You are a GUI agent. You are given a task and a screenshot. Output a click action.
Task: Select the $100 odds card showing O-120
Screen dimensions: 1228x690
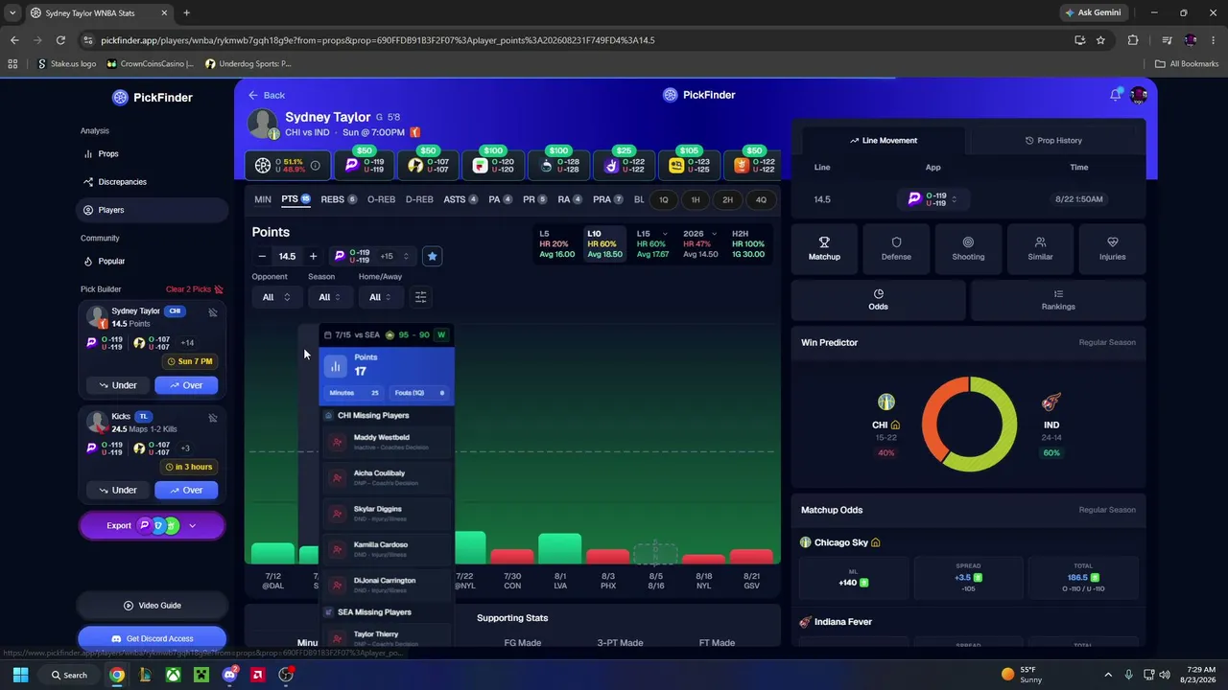click(x=493, y=165)
